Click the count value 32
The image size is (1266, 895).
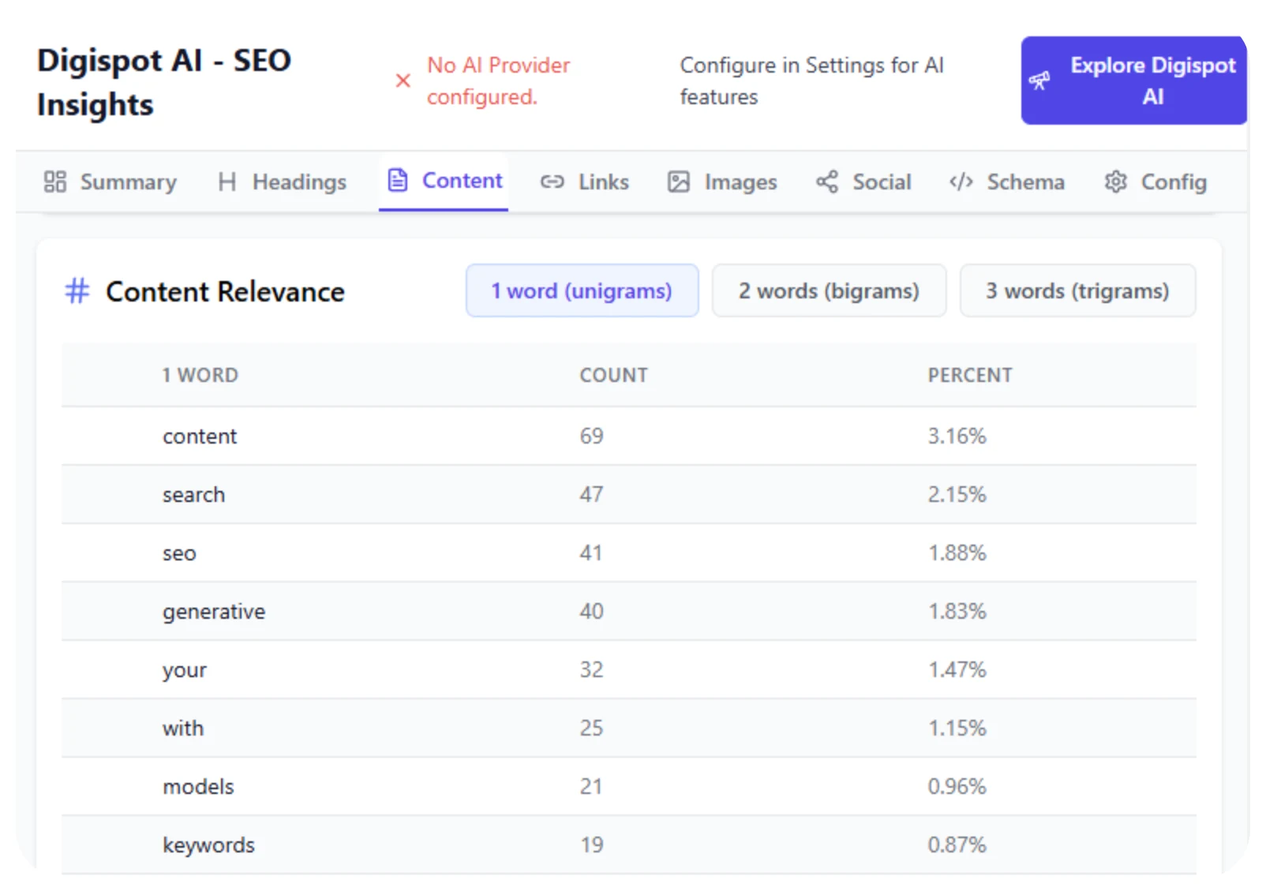[591, 670]
